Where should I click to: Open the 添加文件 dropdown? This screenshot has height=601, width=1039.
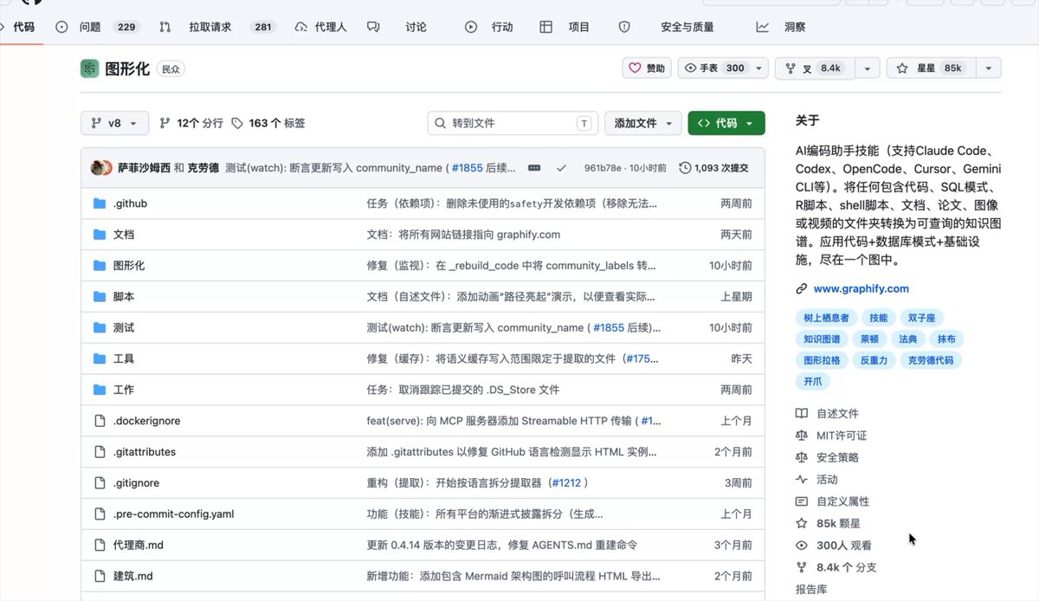[x=643, y=123]
